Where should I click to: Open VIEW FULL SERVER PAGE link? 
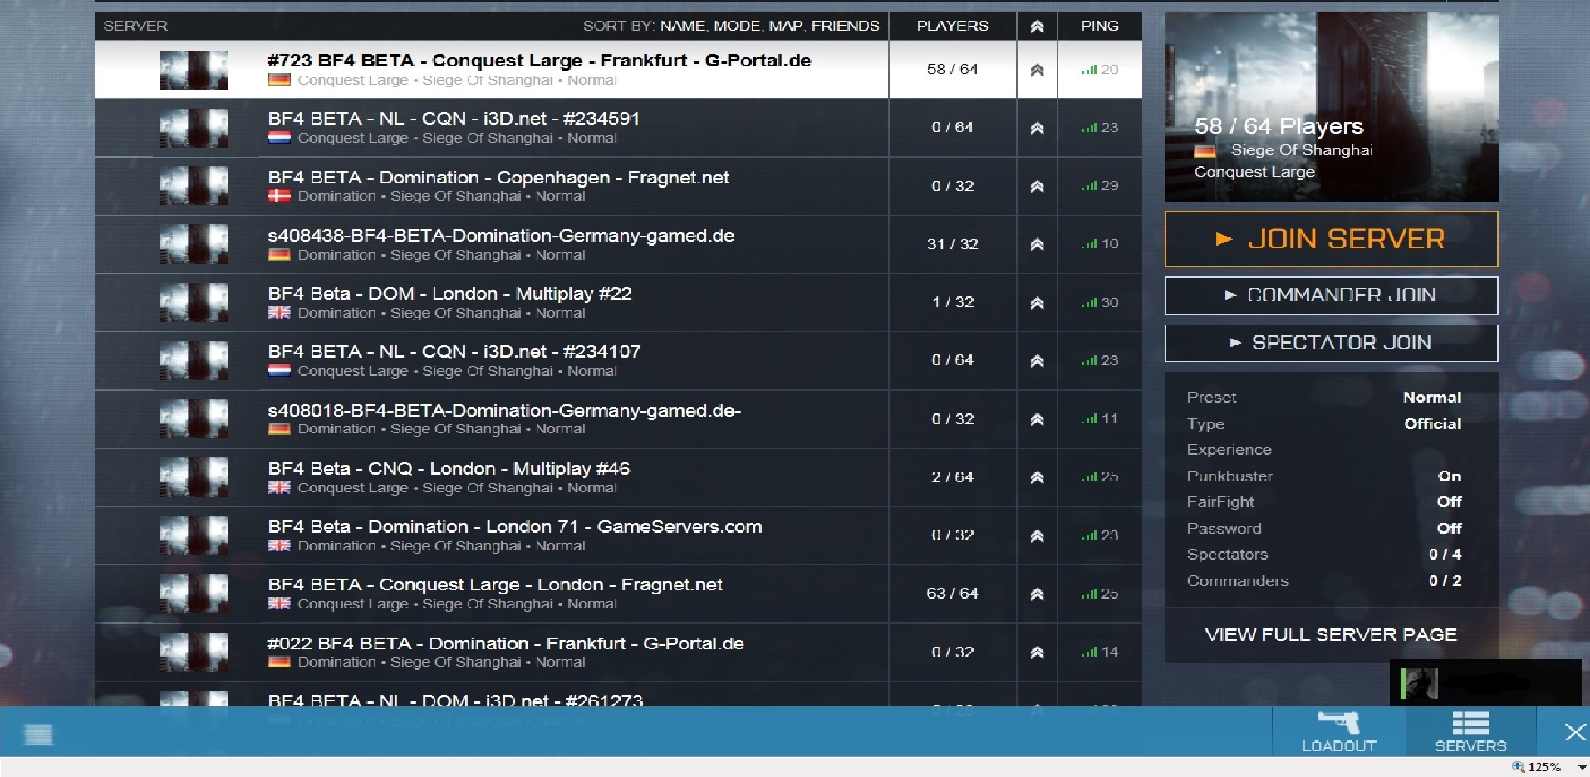[1331, 635]
